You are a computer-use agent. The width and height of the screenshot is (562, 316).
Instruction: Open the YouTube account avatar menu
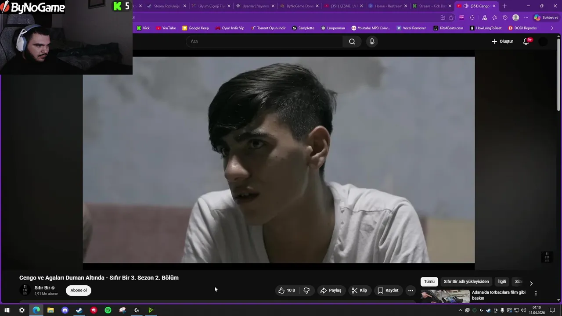pyautogui.click(x=543, y=41)
